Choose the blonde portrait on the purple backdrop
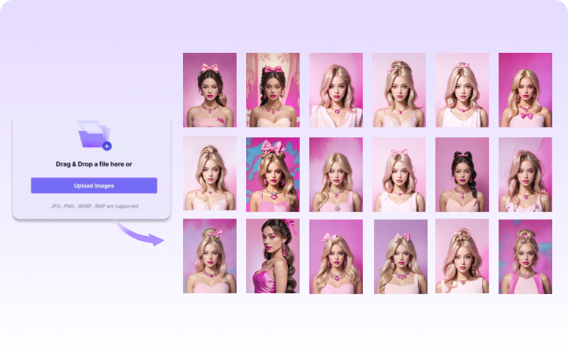The height and width of the screenshot is (358, 568). (x=401, y=256)
